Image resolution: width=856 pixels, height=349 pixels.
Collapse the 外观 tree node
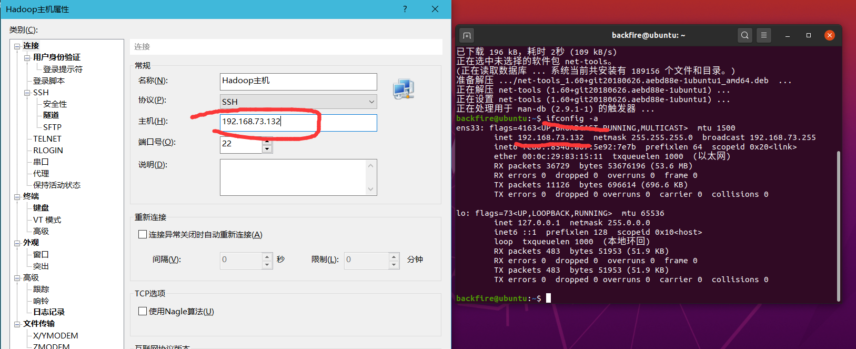[x=17, y=243]
